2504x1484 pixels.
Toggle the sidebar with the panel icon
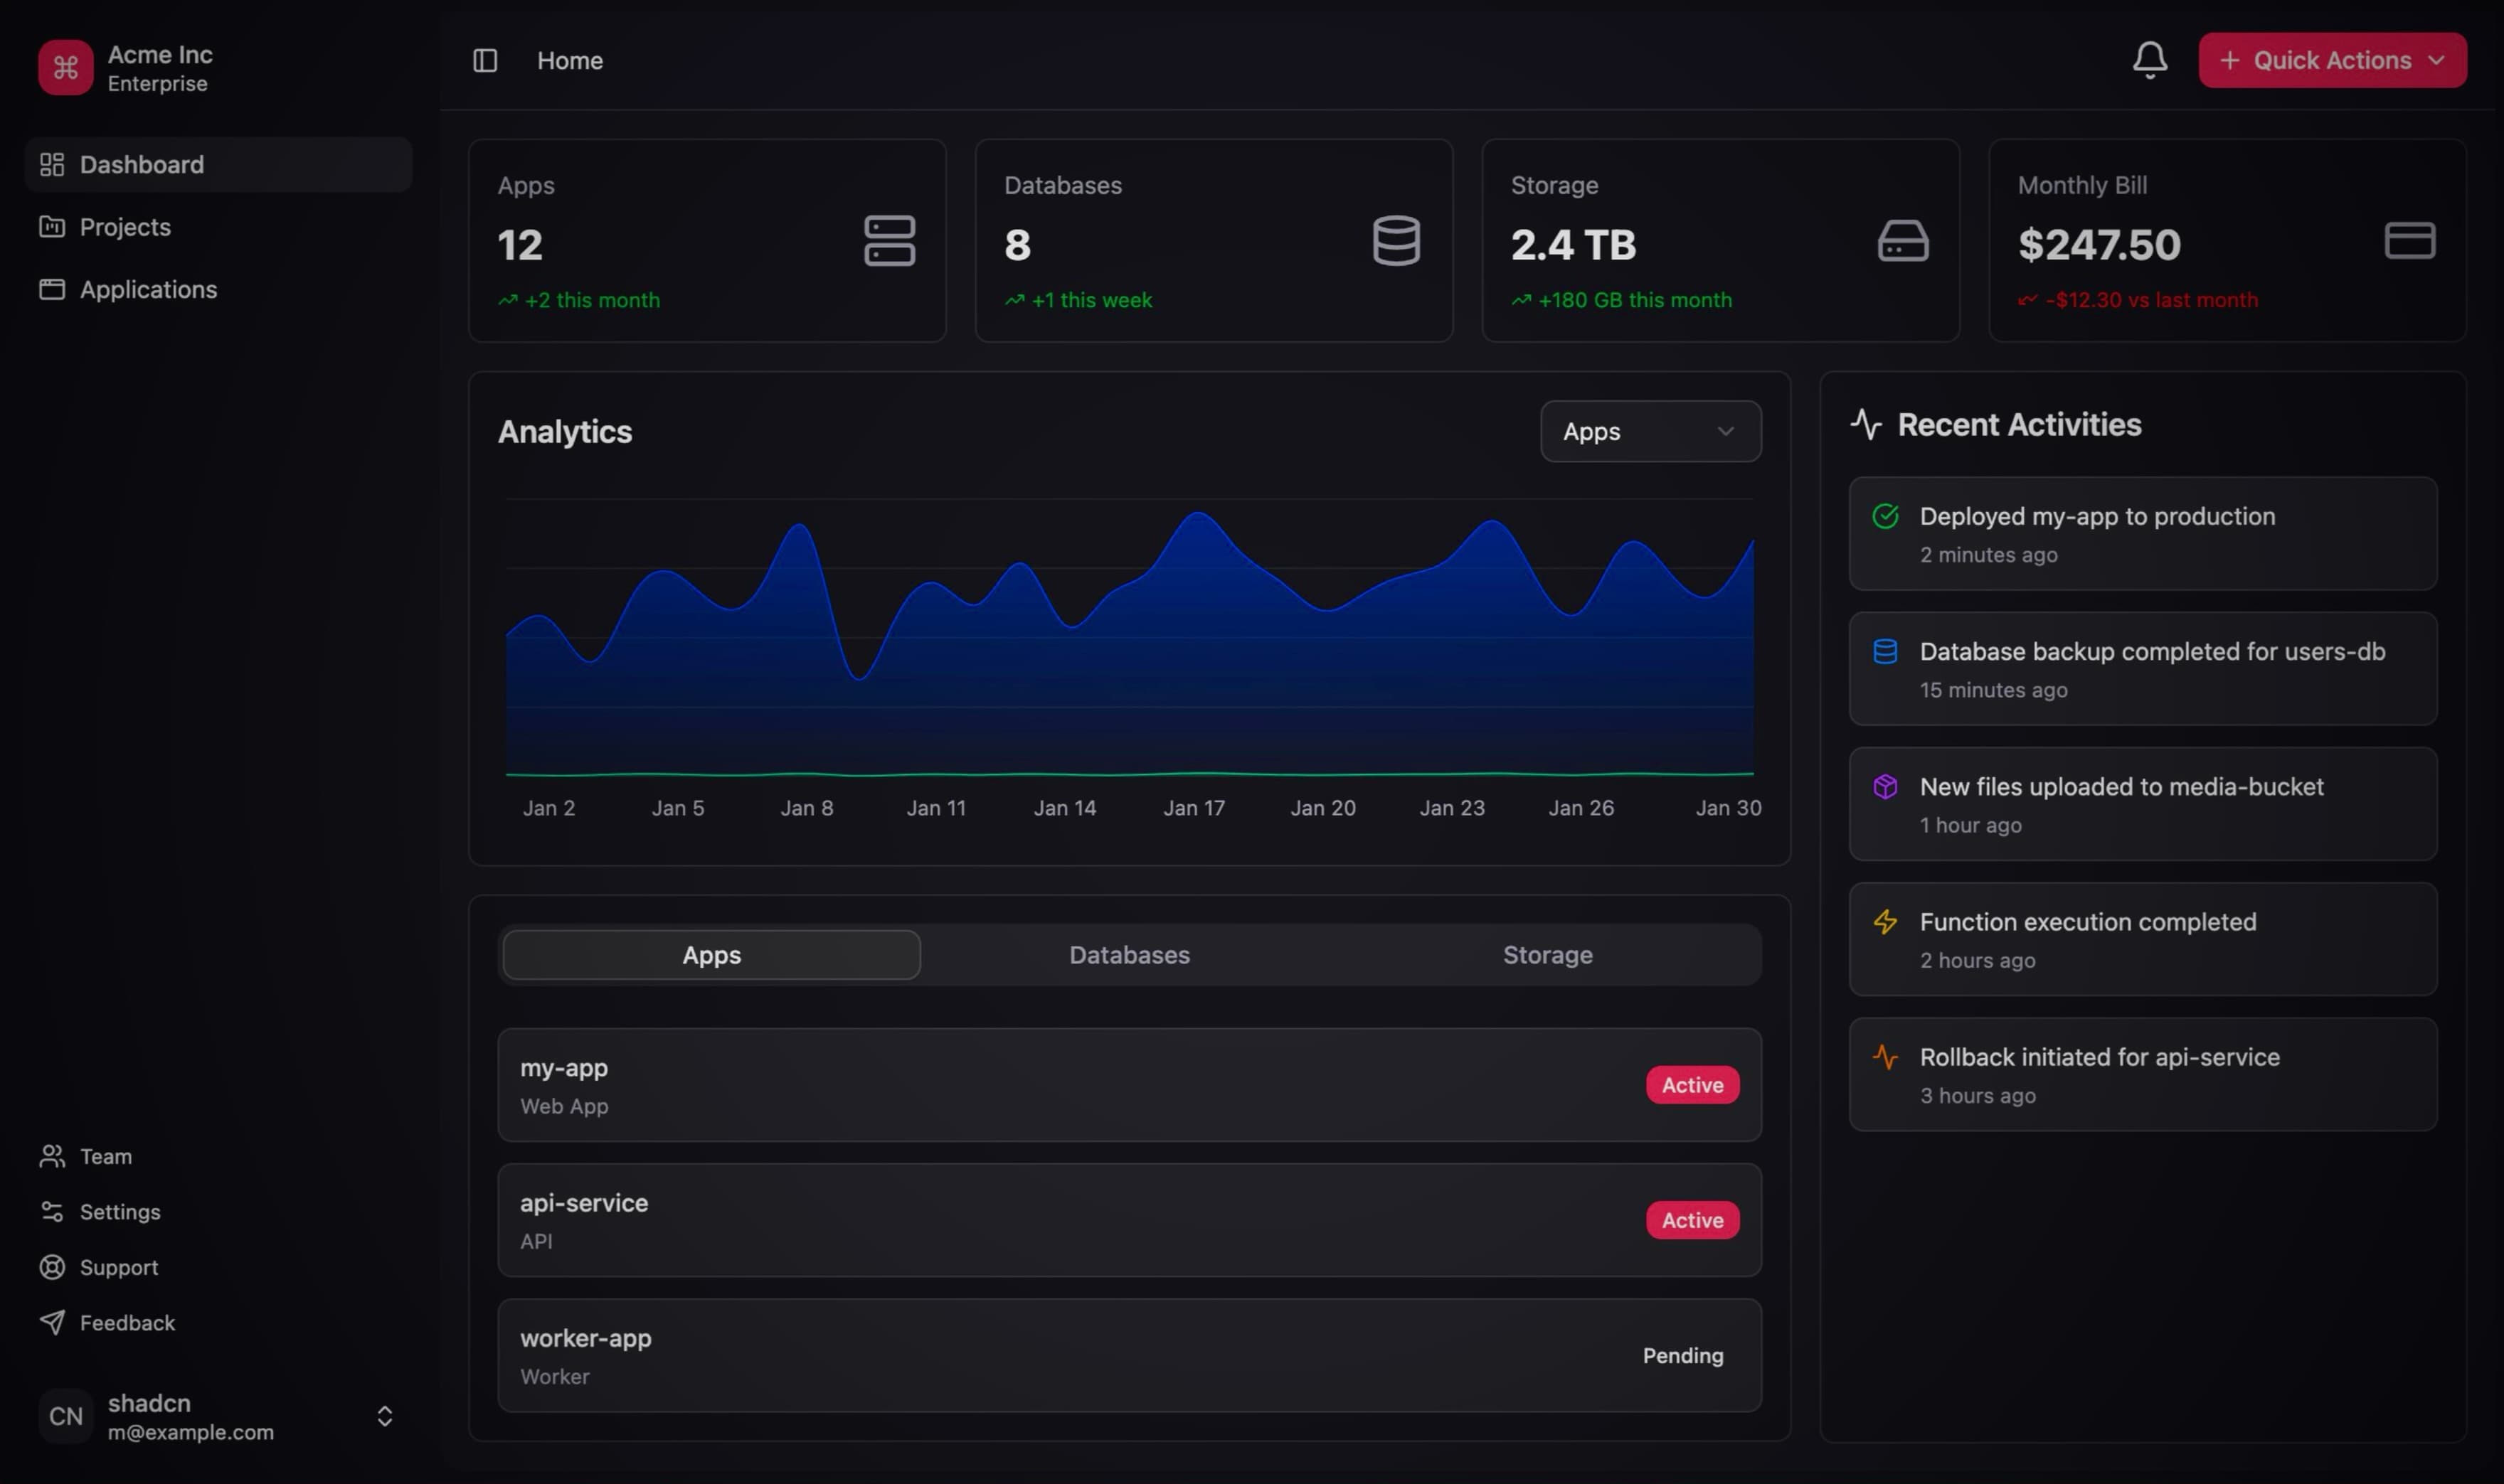pyautogui.click(x=486, y=60)
